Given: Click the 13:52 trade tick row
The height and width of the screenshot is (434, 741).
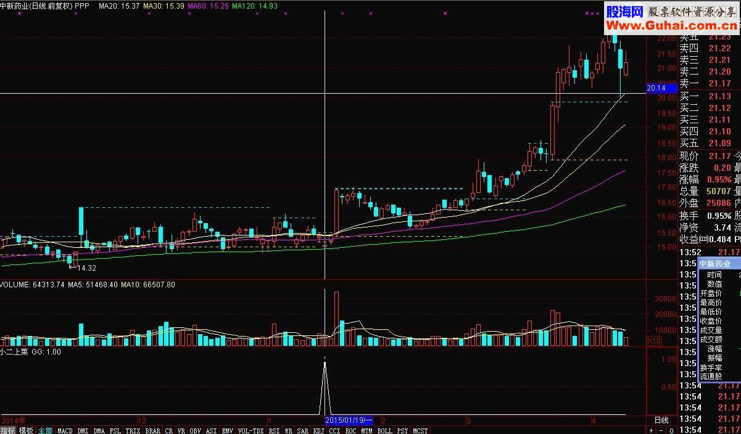Looking at the screenshot, I should pos(710,252).
